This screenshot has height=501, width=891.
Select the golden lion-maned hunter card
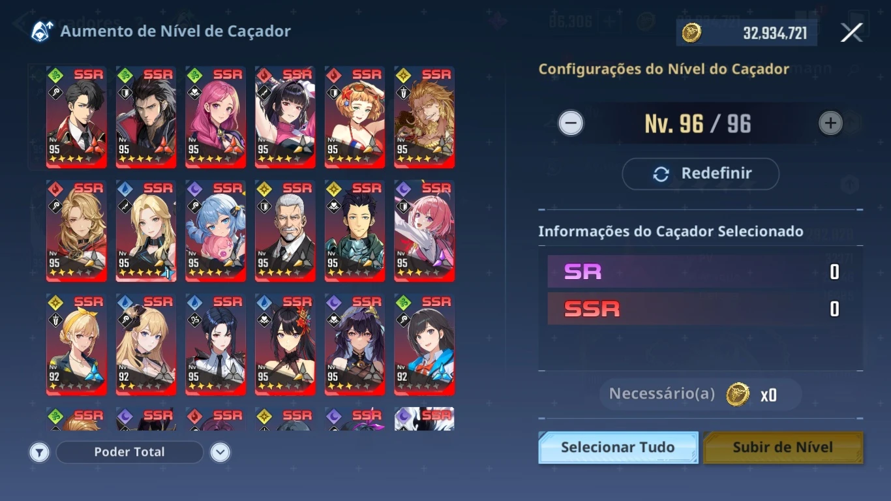(424, 117)
